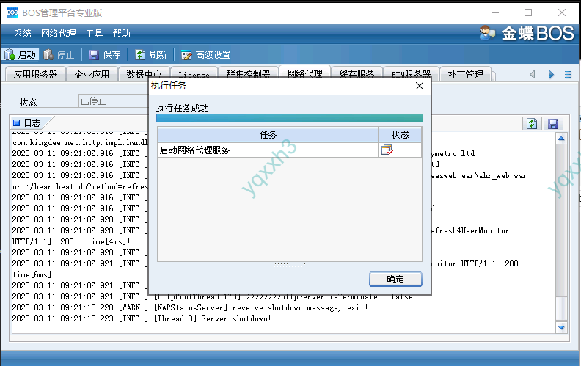The width and height of the screenshot is (581, 366).
Task: Maximize the BOS管理平台 window
Action: (x=528, y=12)
